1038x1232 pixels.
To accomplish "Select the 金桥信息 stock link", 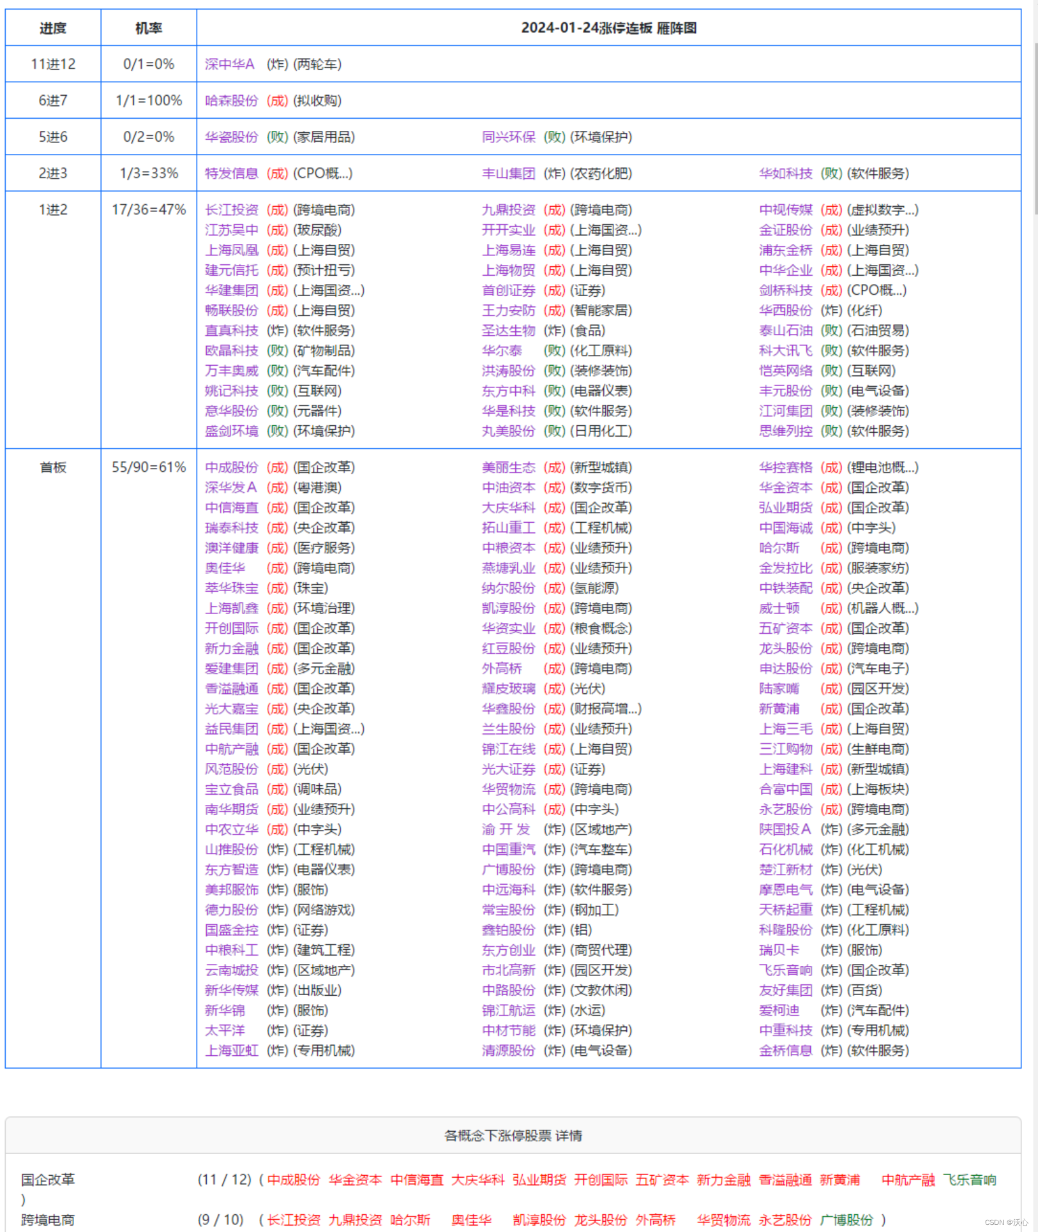I will click(x=785, y=1051).
